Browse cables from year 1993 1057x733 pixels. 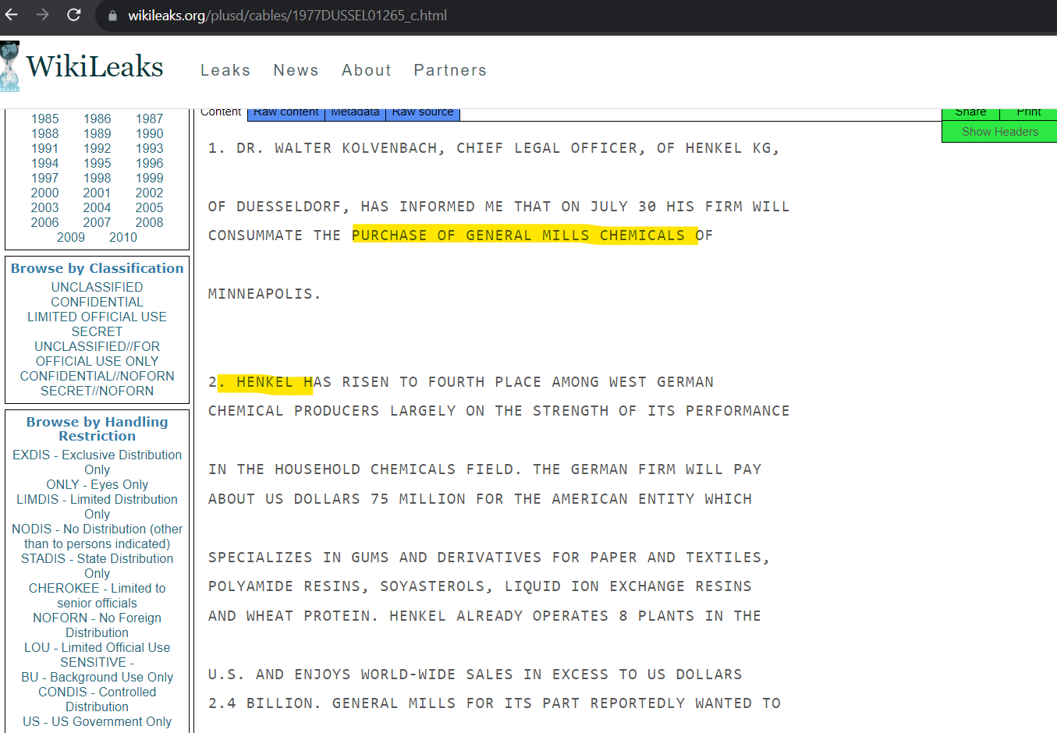[150, 148]
